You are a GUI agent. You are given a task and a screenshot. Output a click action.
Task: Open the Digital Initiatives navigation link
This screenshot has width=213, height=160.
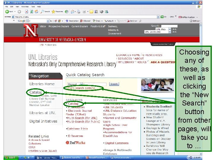(x=43, y=121)
